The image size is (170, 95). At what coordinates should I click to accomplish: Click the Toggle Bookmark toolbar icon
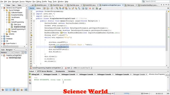79,8
